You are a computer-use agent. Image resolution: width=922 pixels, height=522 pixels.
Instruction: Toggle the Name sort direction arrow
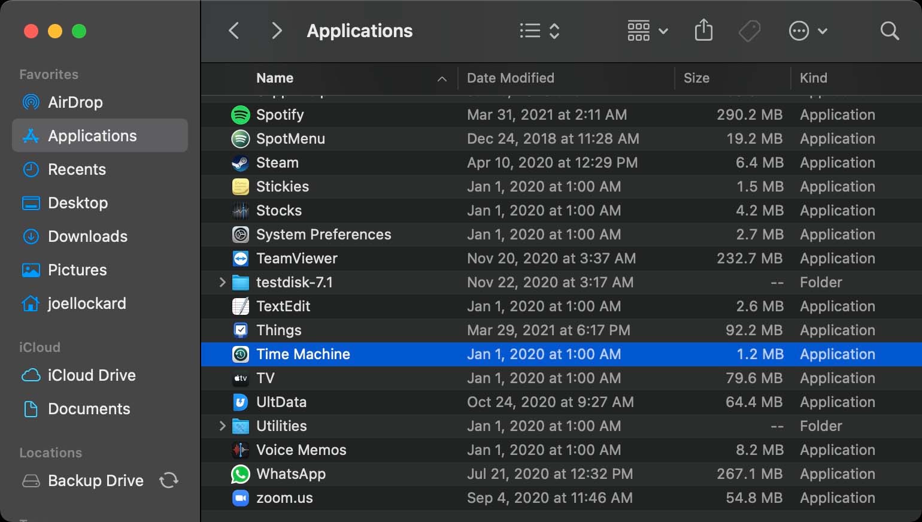coord(442,78)
